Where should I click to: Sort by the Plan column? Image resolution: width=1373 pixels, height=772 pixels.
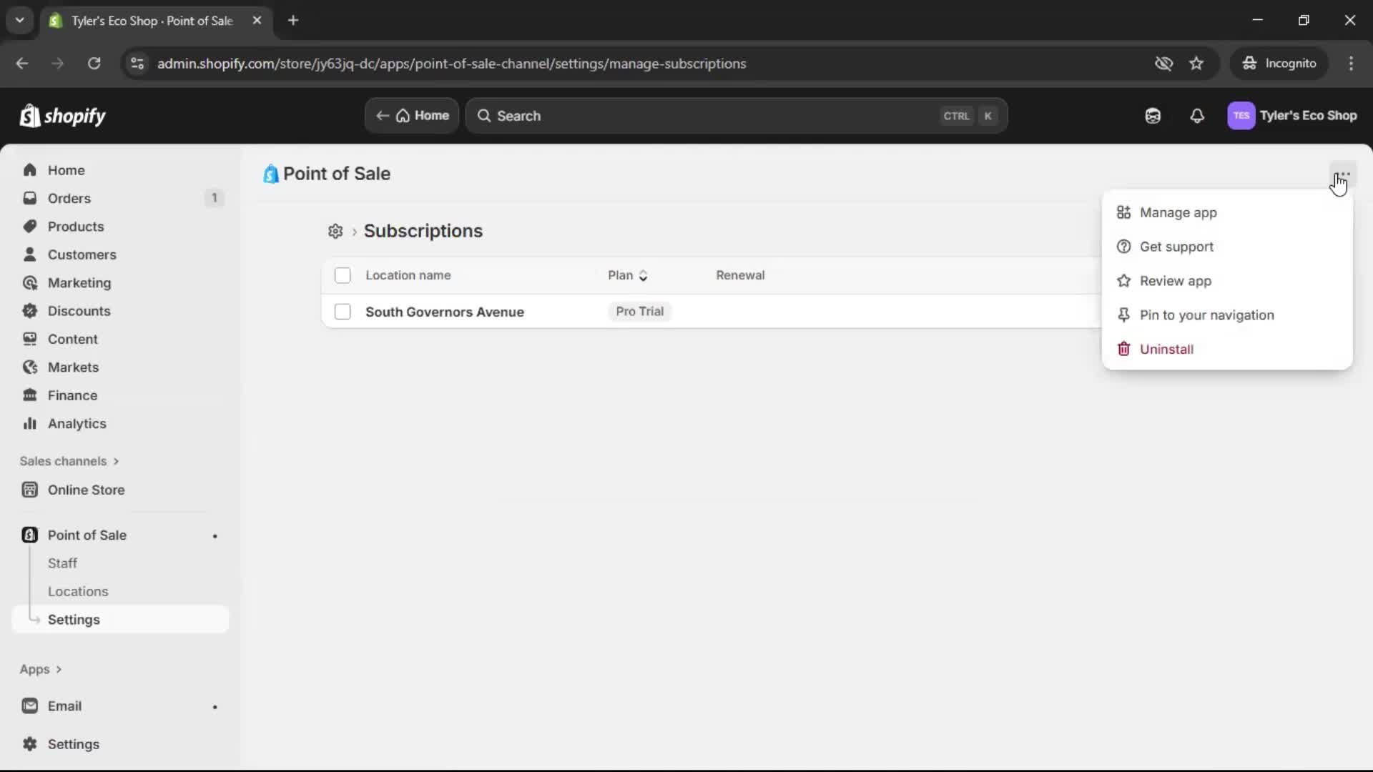tap(627, 275)
